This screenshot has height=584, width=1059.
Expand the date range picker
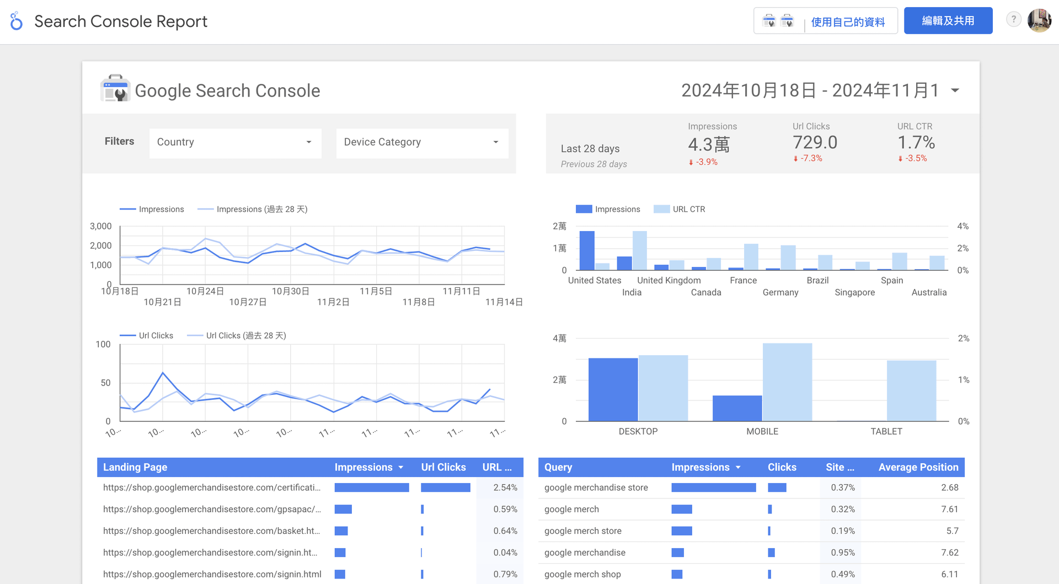click(955, 90)
